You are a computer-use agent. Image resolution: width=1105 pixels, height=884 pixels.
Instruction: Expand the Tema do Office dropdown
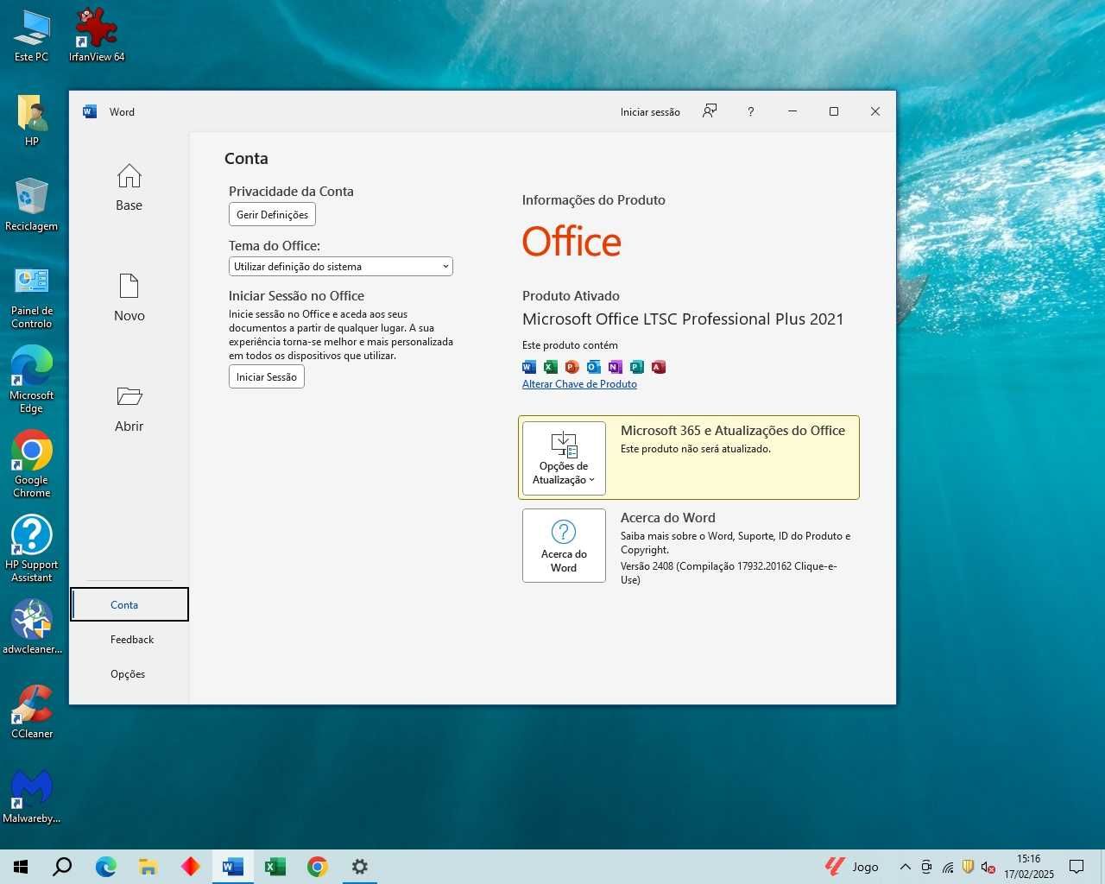[x=340, y=267]
